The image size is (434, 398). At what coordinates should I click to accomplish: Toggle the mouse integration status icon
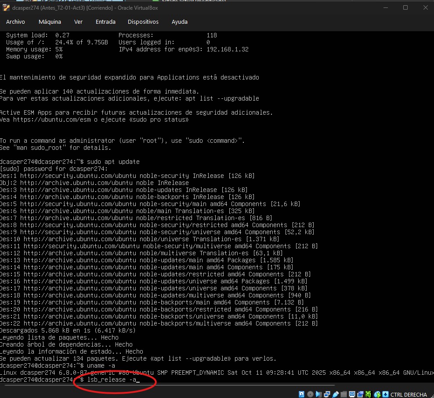tap(377, 394)
